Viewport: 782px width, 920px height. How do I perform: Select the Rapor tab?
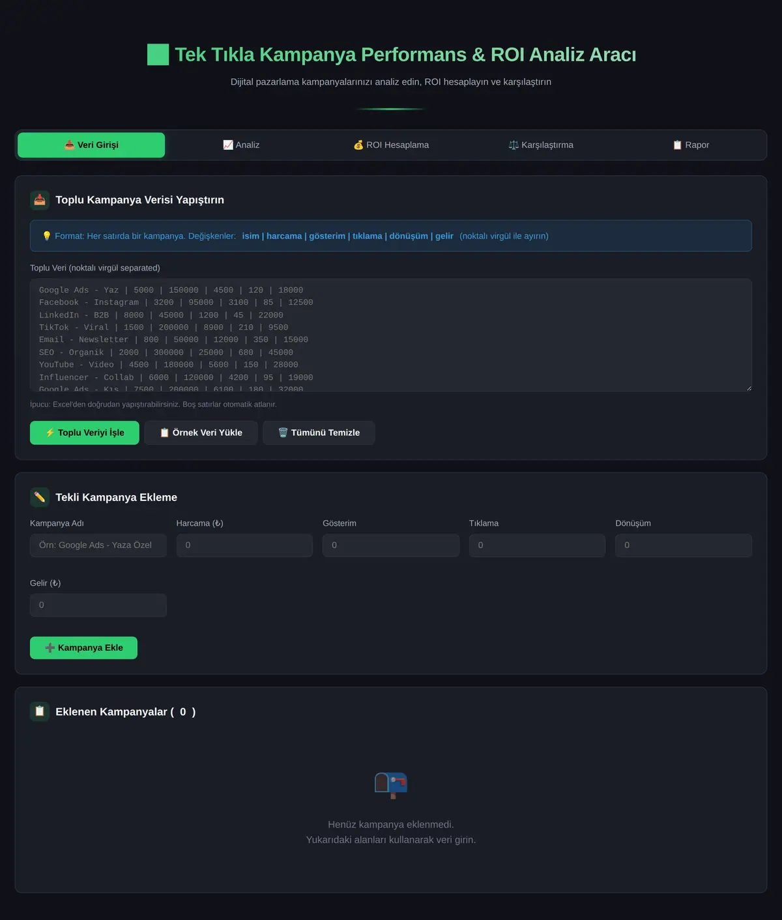691,145
